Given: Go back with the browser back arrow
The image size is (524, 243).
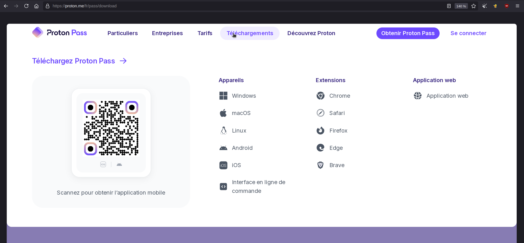Looking at the screenshot, I should 6,6.
